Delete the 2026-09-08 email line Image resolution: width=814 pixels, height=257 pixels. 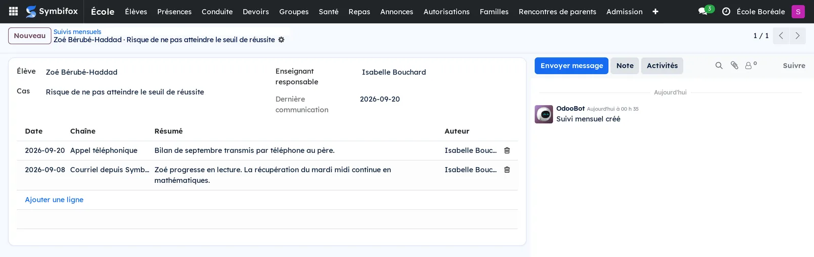pos(507,170)
